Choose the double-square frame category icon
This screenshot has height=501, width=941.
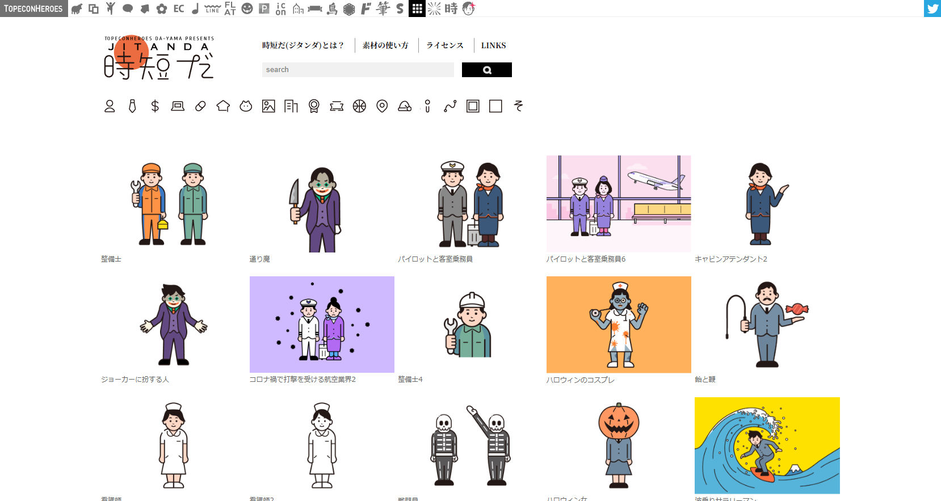coord(473,106)
